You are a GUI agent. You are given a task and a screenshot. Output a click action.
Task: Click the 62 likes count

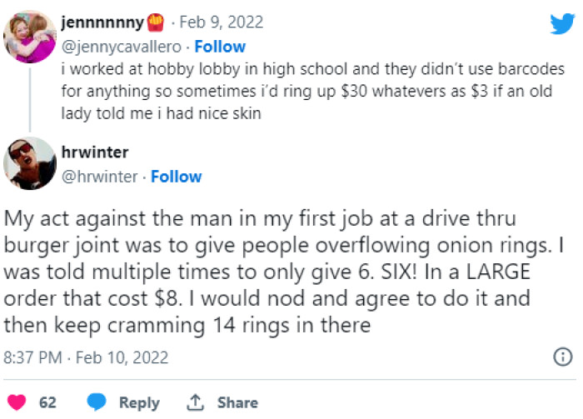click(x=47, y=402)
